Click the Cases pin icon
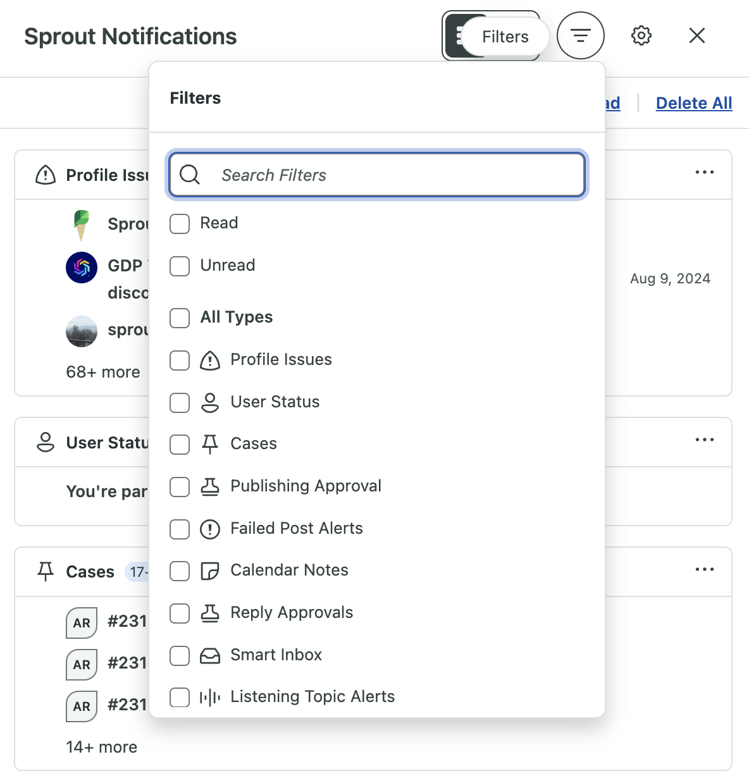This screenshot has width=749, height=783. click(x=210, y=443)
